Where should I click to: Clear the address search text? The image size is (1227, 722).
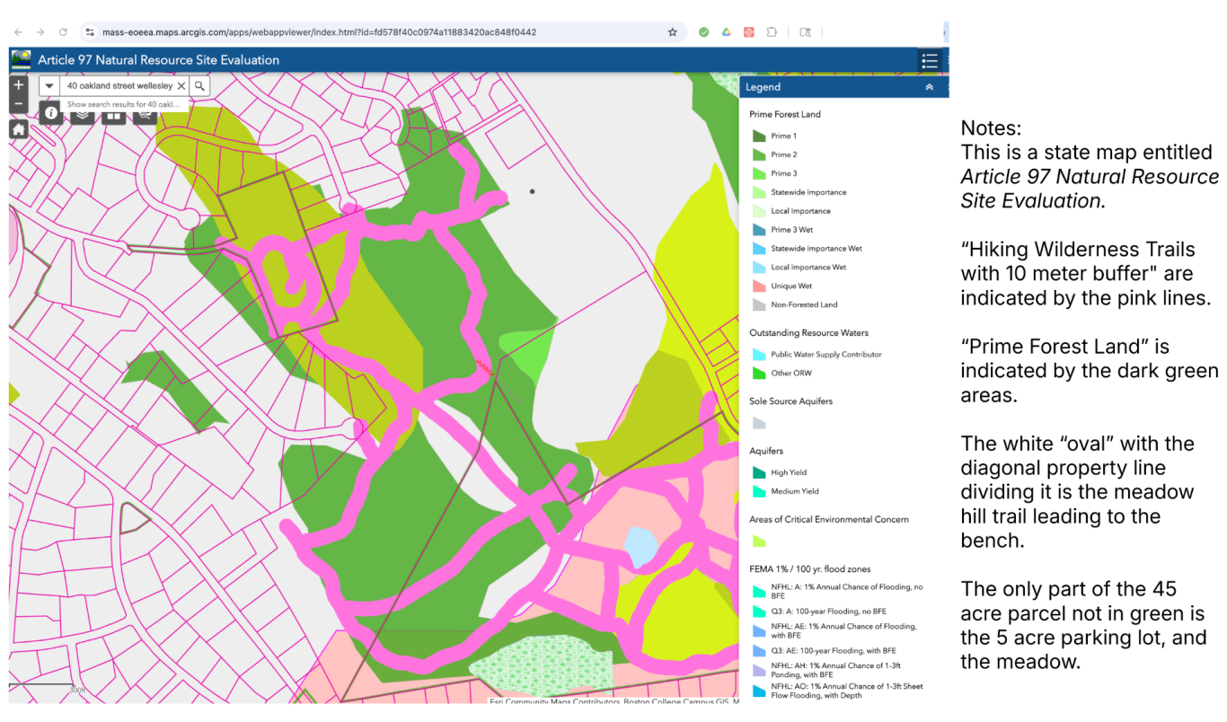click(x=181, y=86)
